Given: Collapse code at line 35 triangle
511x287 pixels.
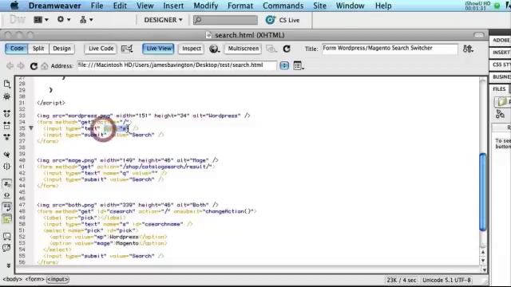Looking at the screenshot, I should pyautogui.click(x=31, y=128).
